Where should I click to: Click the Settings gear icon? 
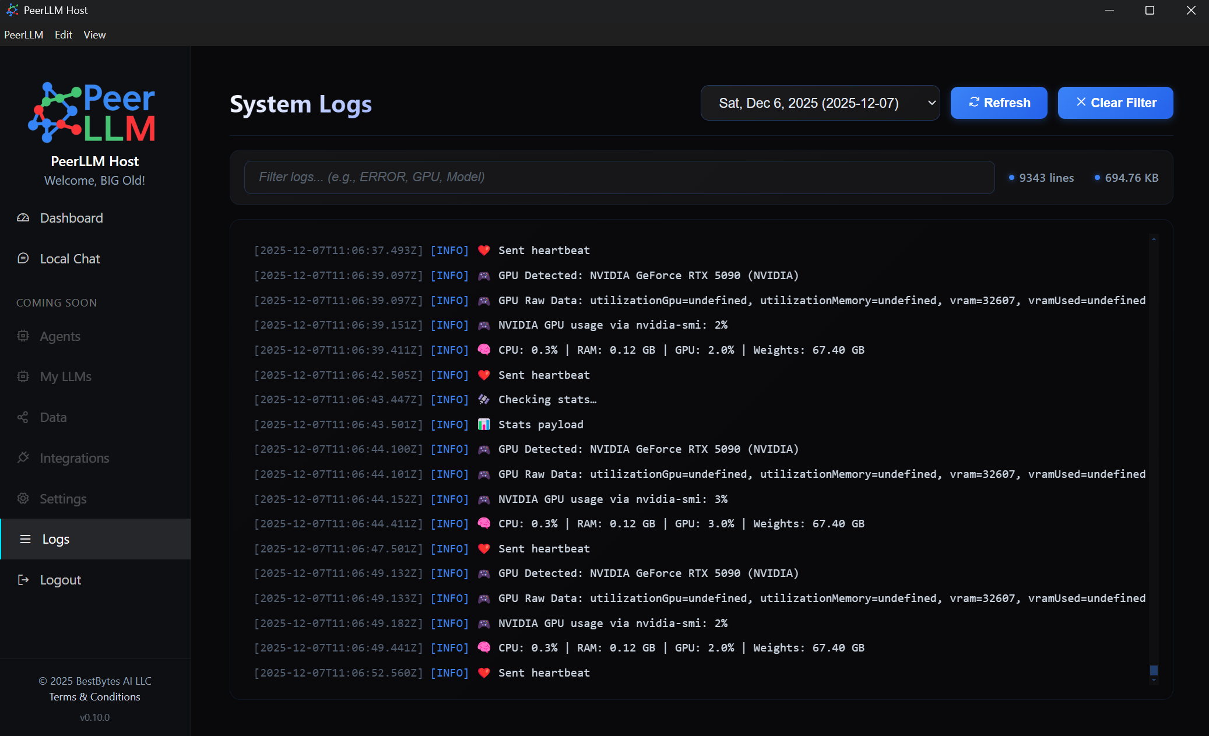[x=23, y=498]
